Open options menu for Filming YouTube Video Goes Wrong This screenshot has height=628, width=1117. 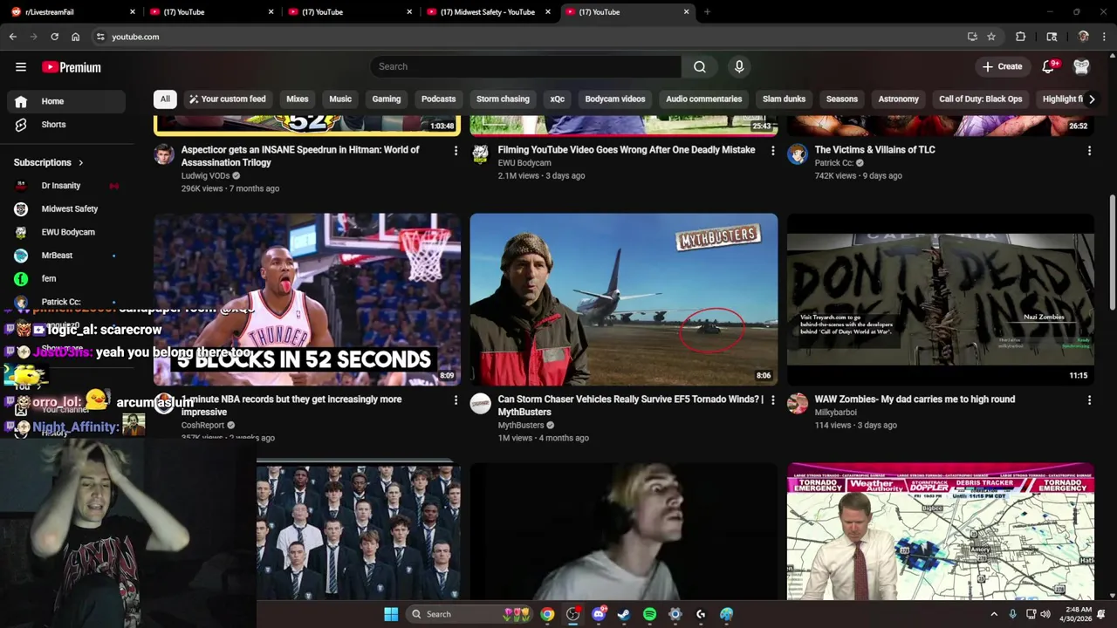pyautogui.click(x=772, y=151)
